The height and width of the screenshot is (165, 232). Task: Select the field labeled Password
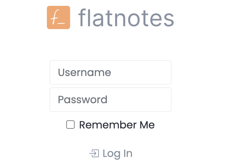coord(110,100)
